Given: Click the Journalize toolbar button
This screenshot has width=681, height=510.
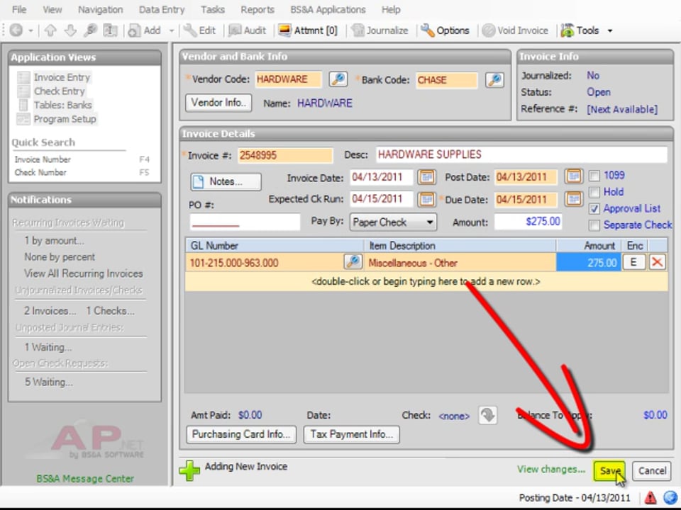Looking at the screenshot, I should (380, 30).
